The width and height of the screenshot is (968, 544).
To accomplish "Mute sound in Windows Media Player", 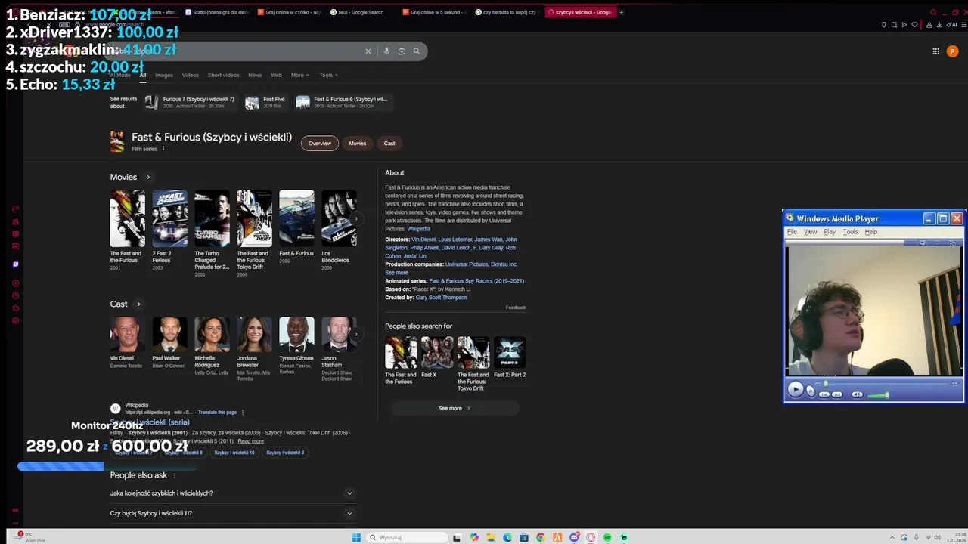I will coord(857,394).
